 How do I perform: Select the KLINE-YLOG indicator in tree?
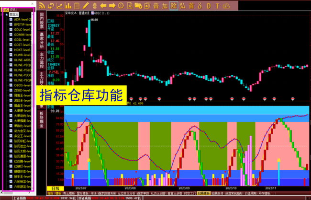22,75
